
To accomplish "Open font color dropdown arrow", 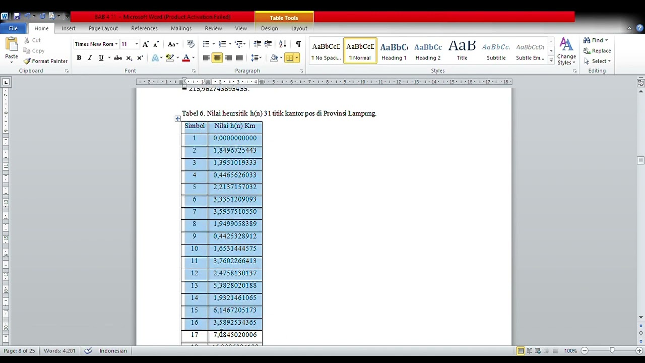I will click(193, 58).
